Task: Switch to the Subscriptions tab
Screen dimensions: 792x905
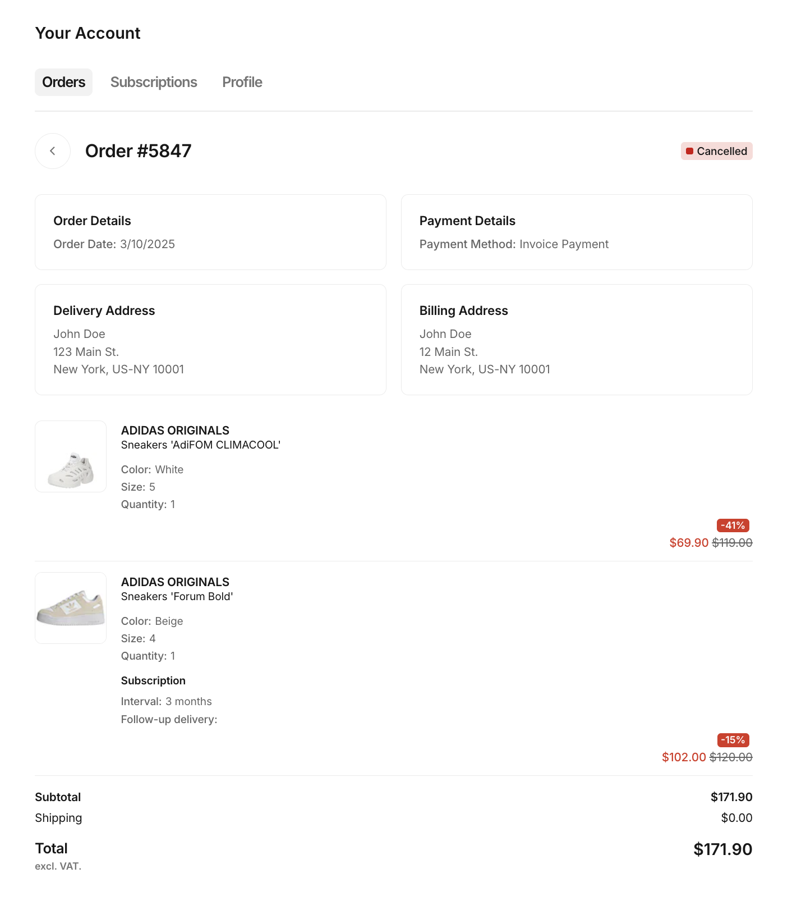Action: tap(154, 83)
